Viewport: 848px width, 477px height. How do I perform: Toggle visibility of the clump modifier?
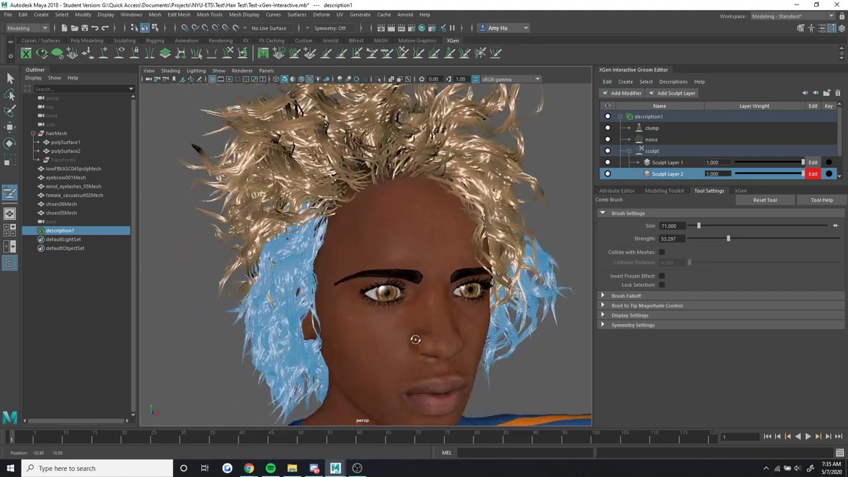[608, 128]
